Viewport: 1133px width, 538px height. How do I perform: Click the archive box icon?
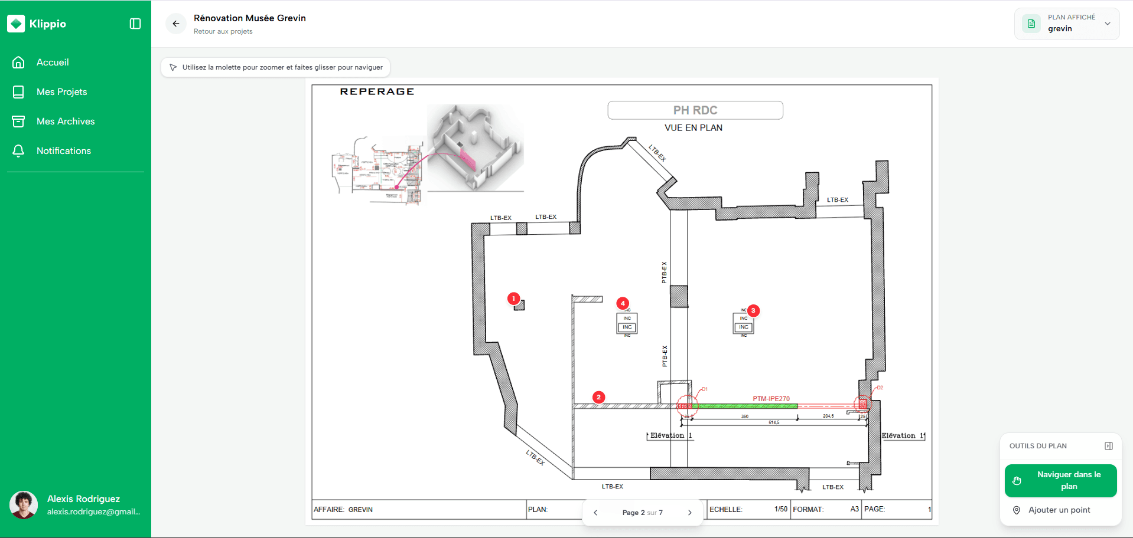pyautogui.click(x=18, y=121)
